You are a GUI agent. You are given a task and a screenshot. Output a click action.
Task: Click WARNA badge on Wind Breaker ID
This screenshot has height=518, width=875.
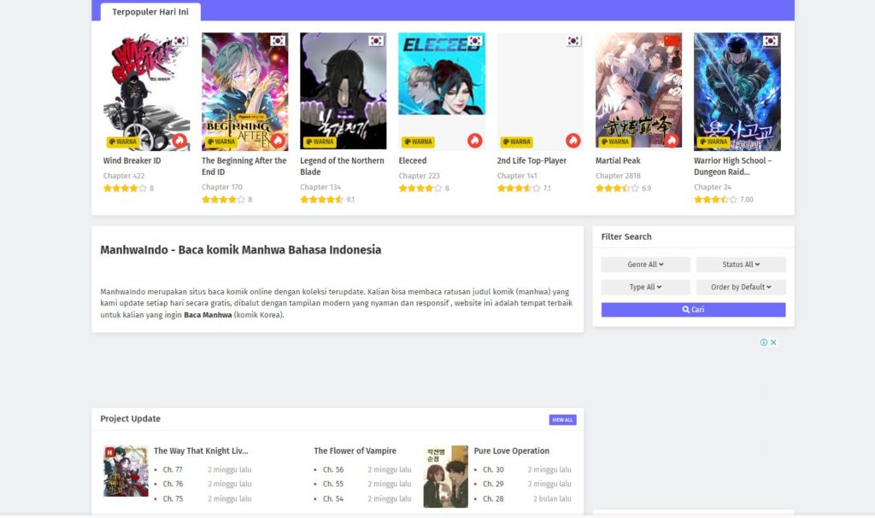point(123,142)
